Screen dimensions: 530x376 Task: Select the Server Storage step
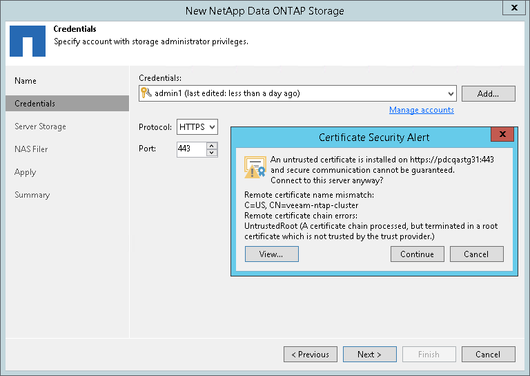(40, 126)
